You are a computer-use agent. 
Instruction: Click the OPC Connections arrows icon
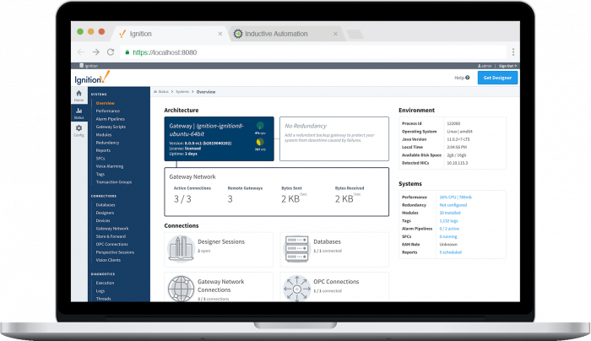pos(296,289)
